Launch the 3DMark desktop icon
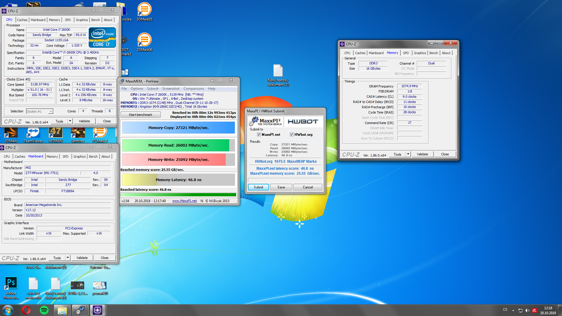Screen dimensions: 562x316 coord(11,135)
